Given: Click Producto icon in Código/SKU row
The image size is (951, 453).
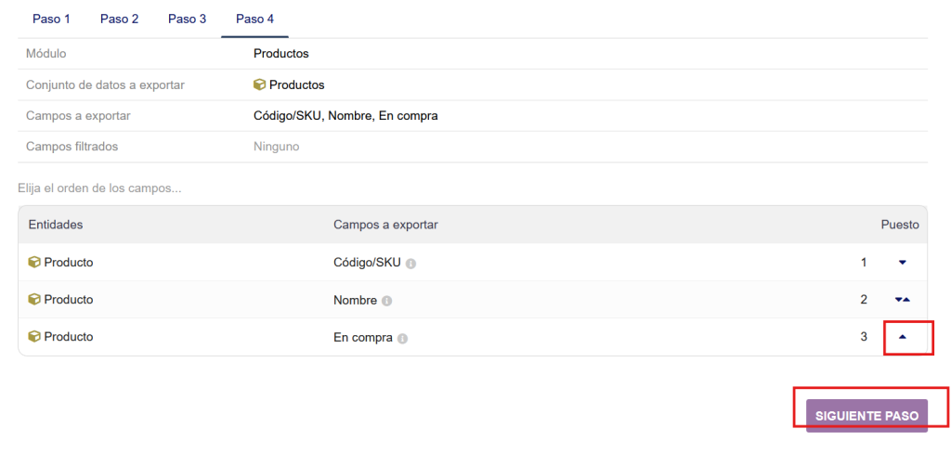Looking at the screenshot, I should (x=34, y=263).
